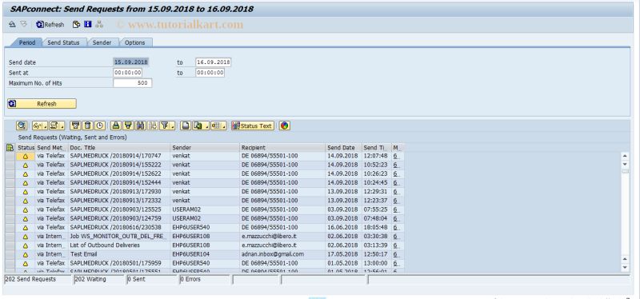
Task: Open the export spreadsheet dropdown
Action: point(201,126)
